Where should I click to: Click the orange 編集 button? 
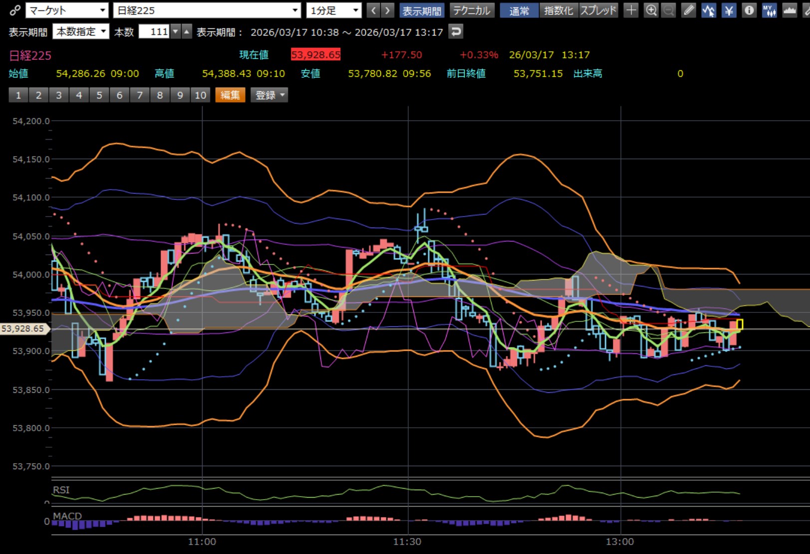coord(230,95)
